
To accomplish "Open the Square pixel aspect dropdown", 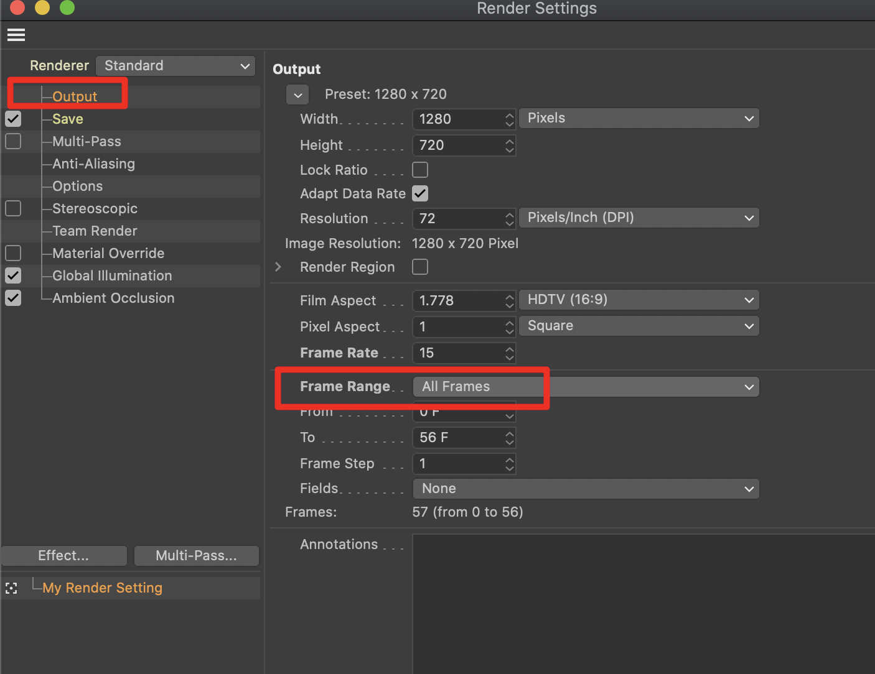I will click(x=639, y=326).
